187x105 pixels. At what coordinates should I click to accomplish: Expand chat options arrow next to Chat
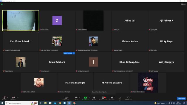coord(79,98)
